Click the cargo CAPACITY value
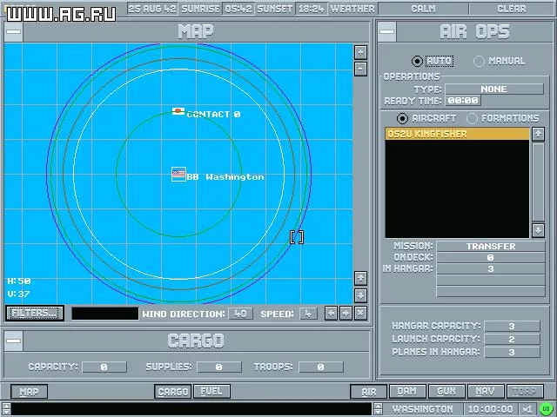This screenshot has height=417, width=557. click(104, 367)
